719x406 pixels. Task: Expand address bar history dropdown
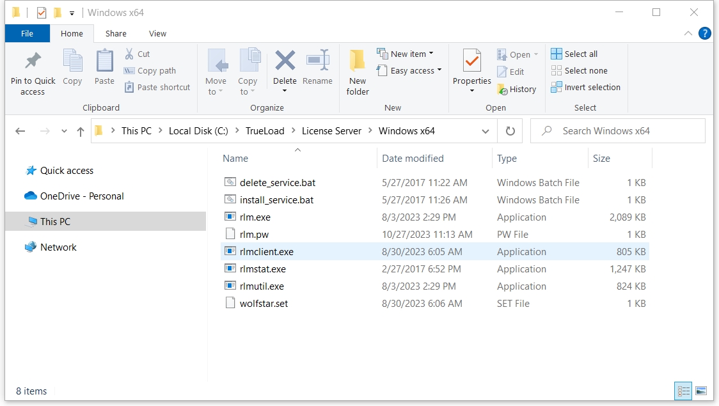[486, 131]
